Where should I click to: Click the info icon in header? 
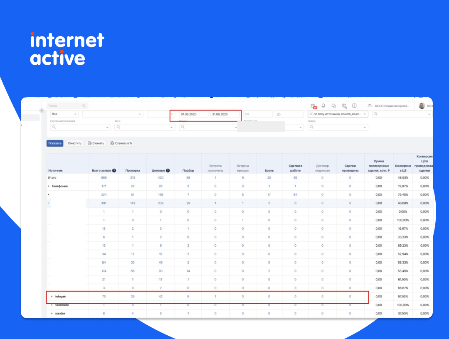pyautogui.click(x=354, y=106)
